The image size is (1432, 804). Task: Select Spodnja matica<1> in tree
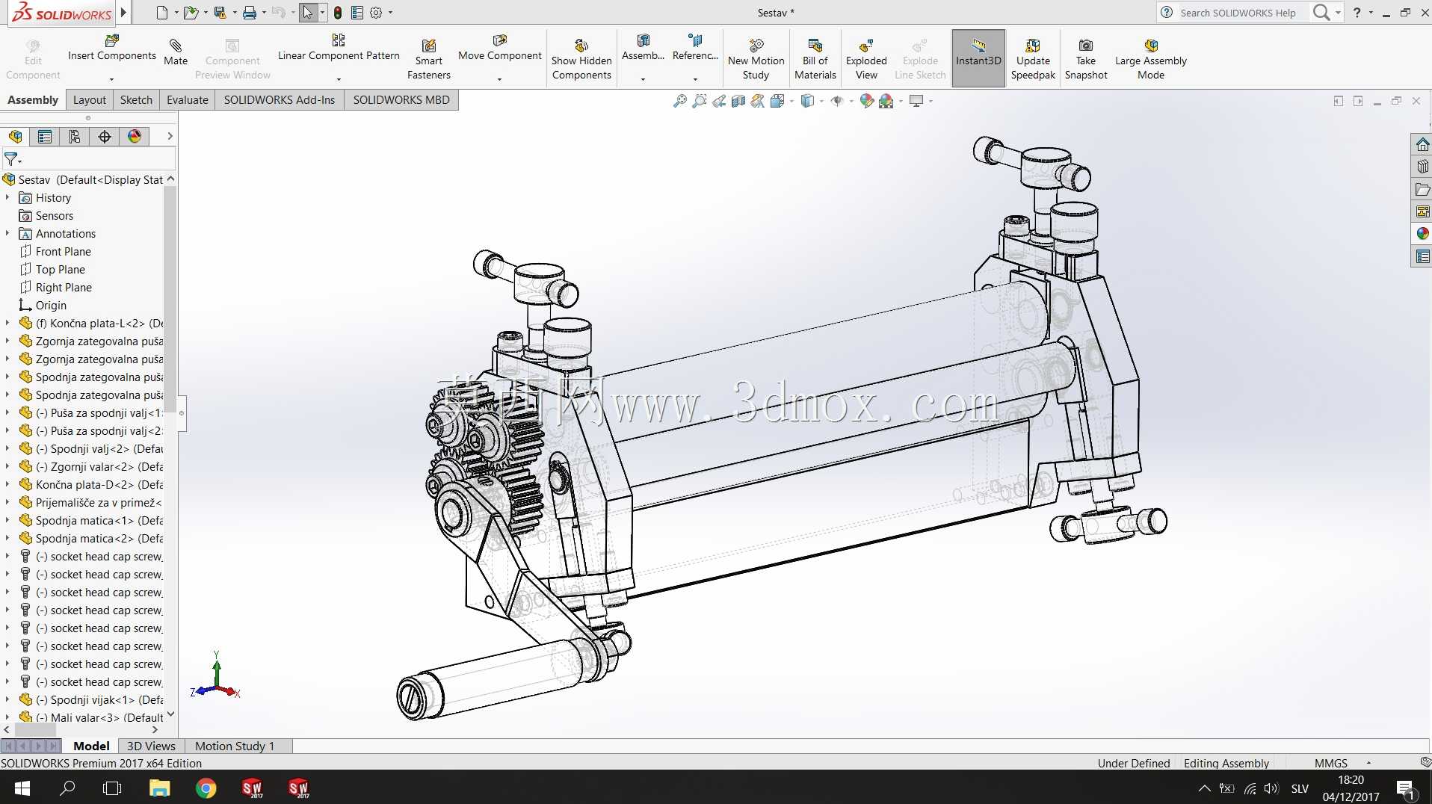(99, 520)
